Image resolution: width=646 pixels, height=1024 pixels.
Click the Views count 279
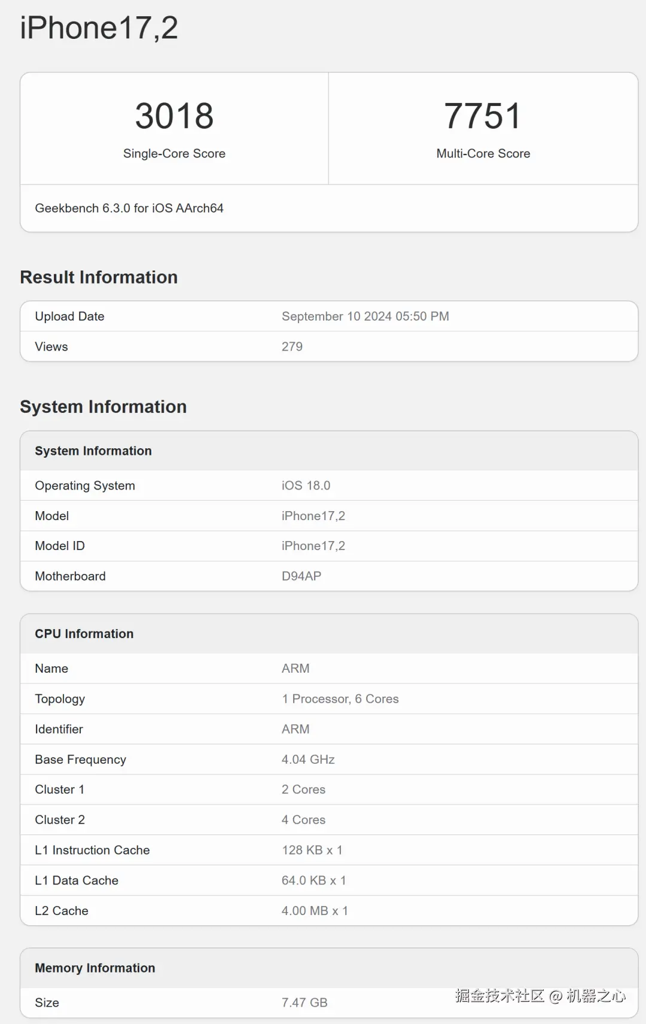292,347
